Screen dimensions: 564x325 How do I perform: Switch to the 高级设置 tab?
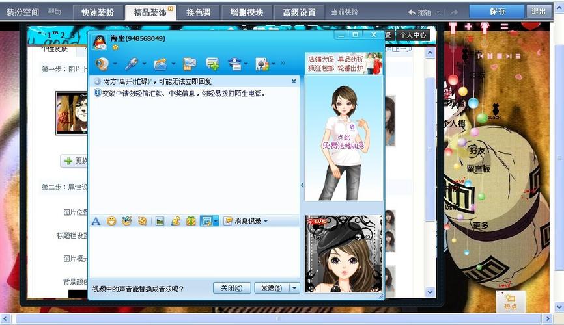click(300, 12)
